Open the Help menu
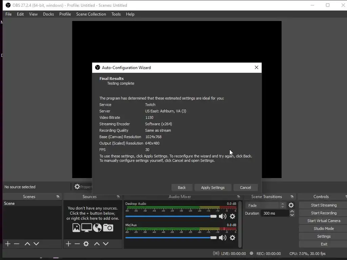Viewport: 347px width, 260px height. tap(130, 14)
